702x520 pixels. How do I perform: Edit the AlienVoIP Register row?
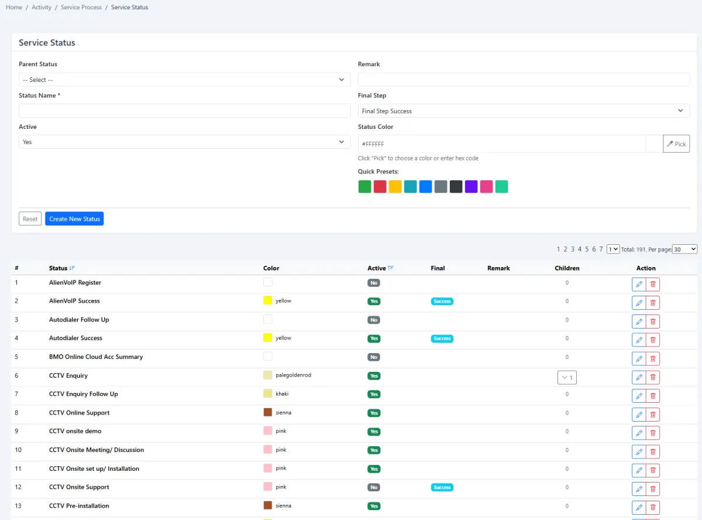[x=639, y=285]
